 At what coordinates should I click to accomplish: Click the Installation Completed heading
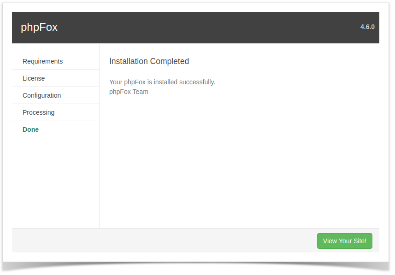149,61
